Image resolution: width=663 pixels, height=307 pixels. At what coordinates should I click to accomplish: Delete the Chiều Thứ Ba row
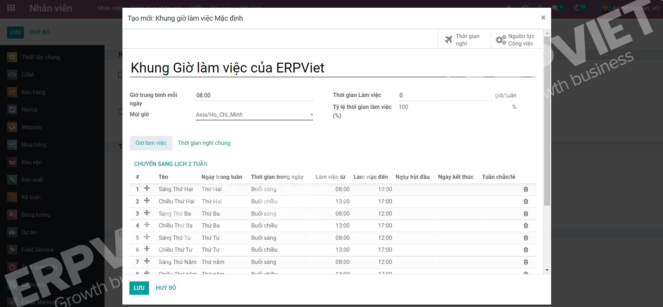coord(526,225)
